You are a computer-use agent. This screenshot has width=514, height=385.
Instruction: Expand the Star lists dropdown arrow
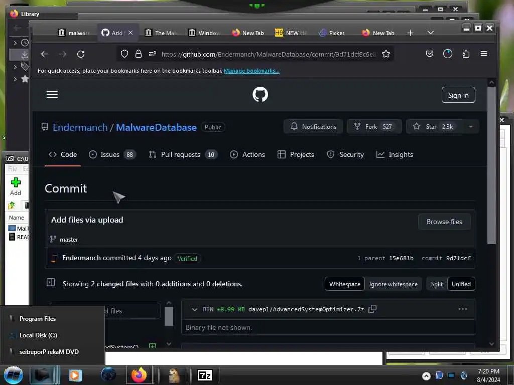coord(470,127)
